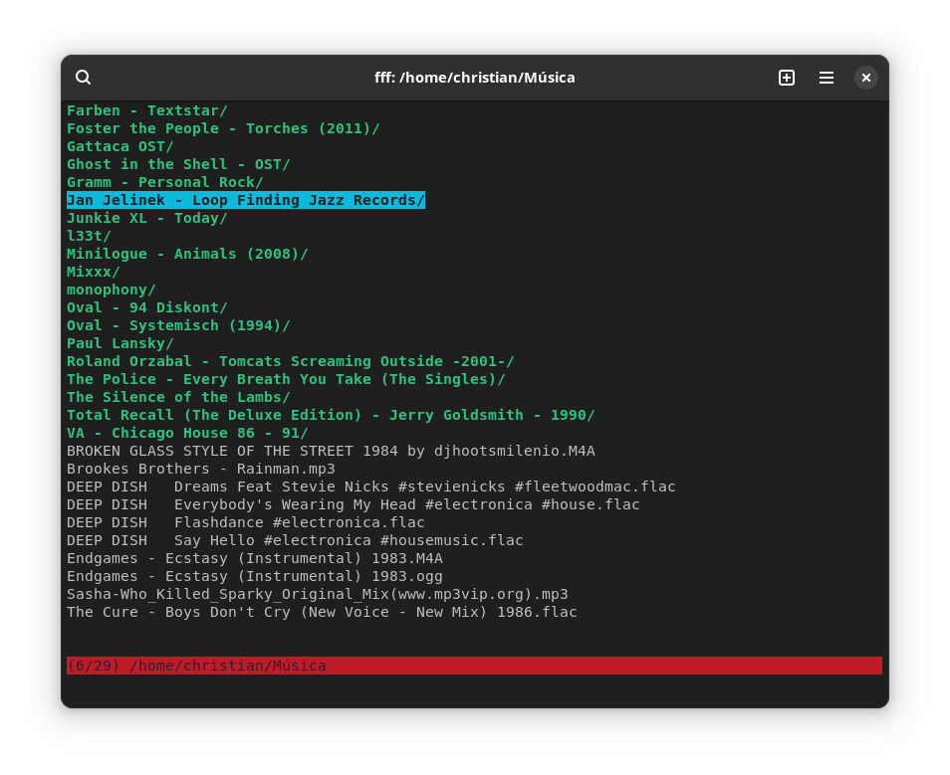Select 'Brookes Brothers - Rainman.mp3' file
Viewport: 950px width, 775px height.
tap(200, 469)
